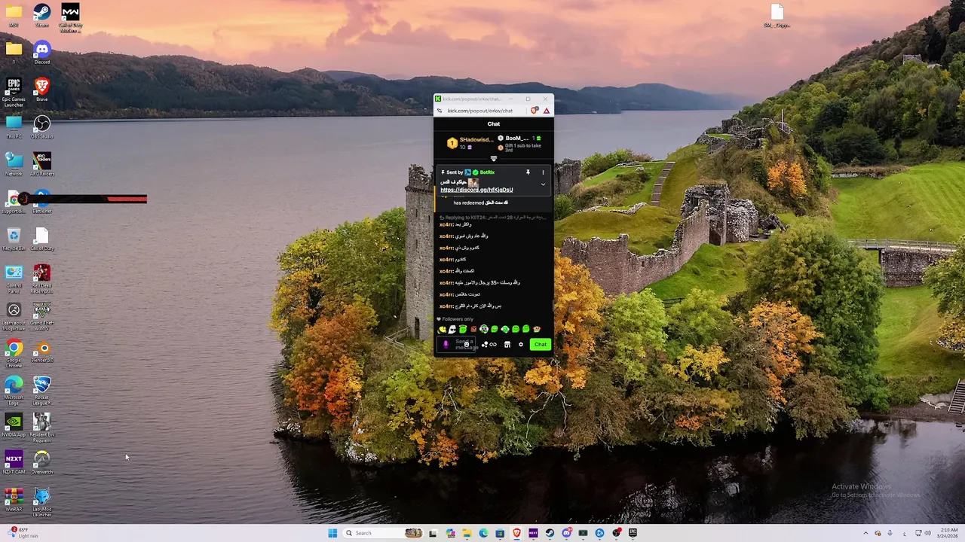This screenshot has width=965, height=542.
Task: Launch Epic Games Launcher from desktop
Action: click(14, 92)
